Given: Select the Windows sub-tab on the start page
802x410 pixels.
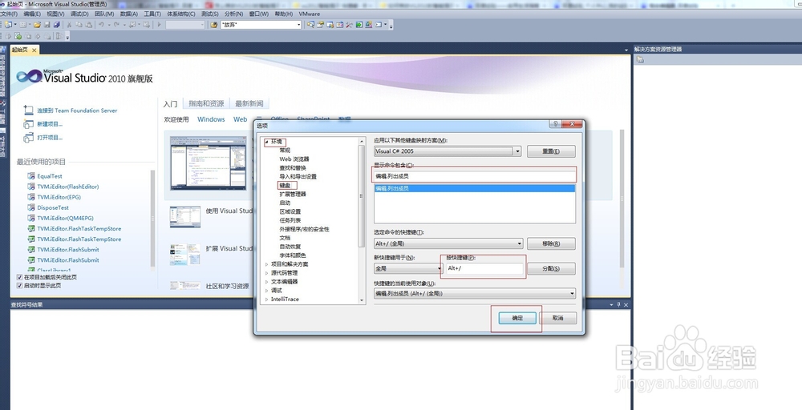Looking at the screenshot, I should 211,119.
